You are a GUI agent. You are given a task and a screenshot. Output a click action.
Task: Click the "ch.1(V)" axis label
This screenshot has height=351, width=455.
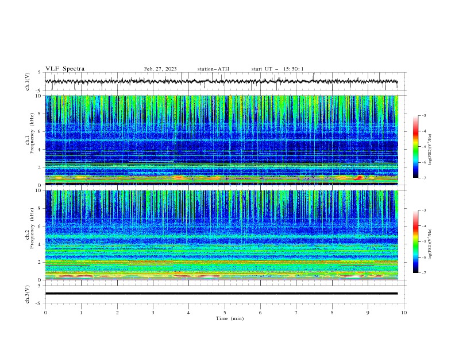(28, 81)
